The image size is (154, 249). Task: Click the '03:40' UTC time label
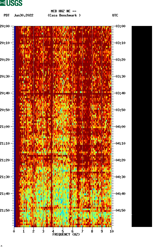[121, 93]
